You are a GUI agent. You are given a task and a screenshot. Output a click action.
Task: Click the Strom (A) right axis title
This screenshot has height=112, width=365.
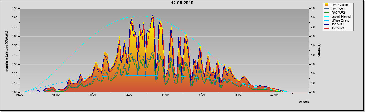point(319,50)
